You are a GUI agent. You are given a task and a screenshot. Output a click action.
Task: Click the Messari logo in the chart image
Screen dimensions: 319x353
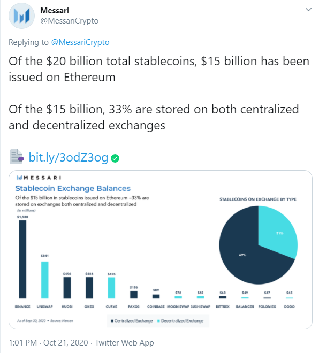pyautogui.click(x=39, y=178)
